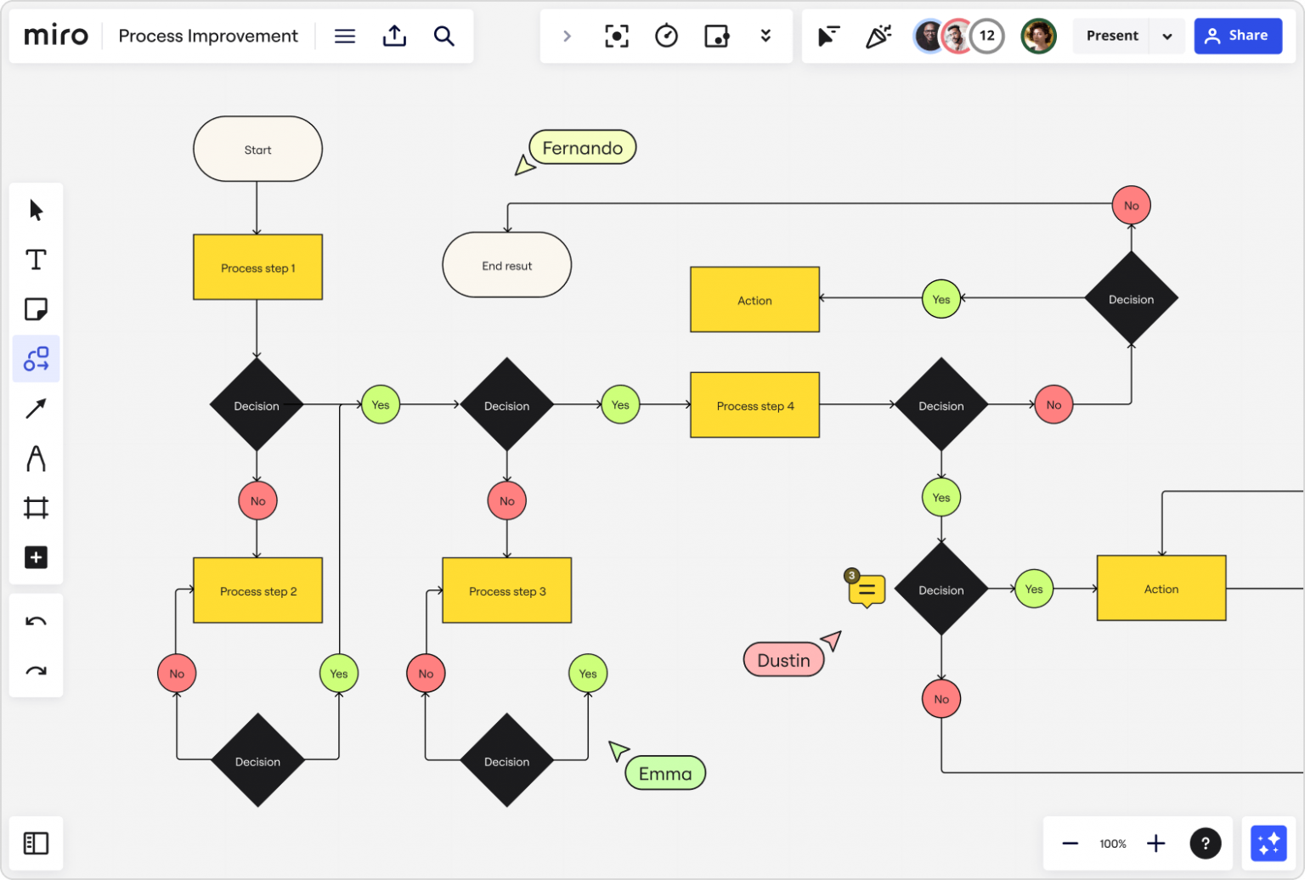Toggle Attention management to bring collaborators to you
This screenshot has width=1305, height=880.
pos(828,36)
